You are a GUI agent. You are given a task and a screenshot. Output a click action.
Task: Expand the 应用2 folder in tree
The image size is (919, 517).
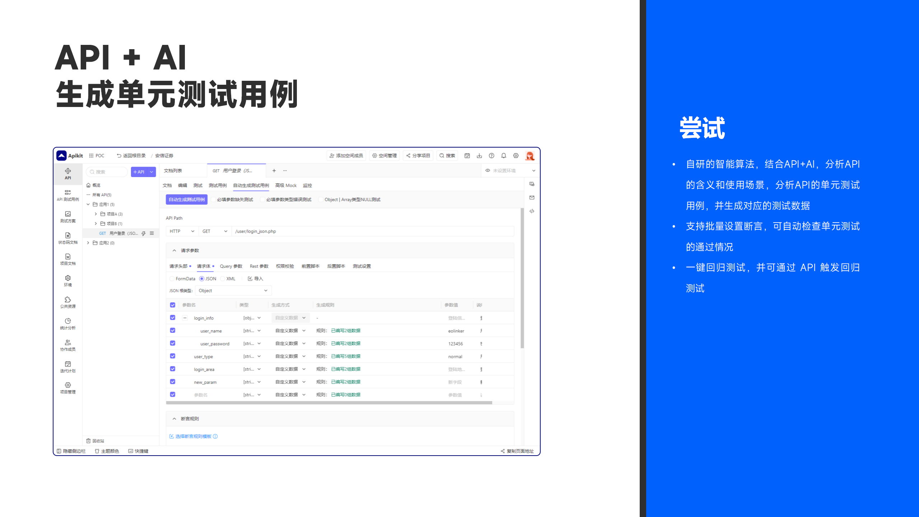pos(88,243)
